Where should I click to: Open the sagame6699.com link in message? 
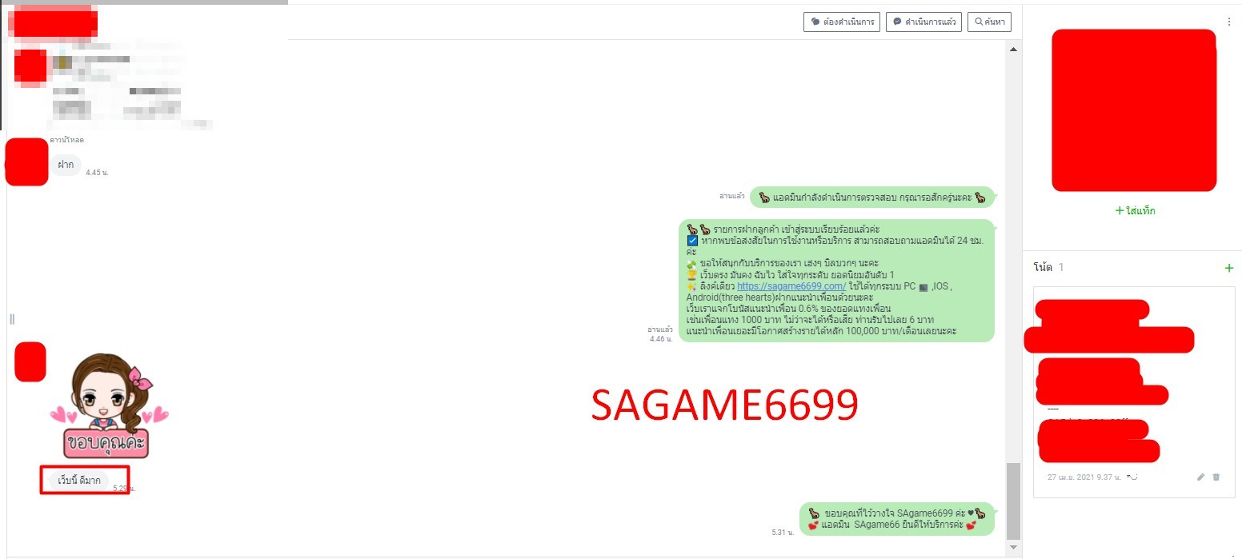click(x=791, y=285)
